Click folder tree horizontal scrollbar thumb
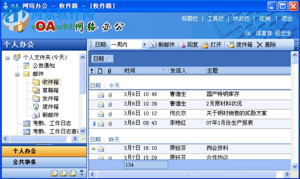The width and height of the screenshot is (300, 179). click(x=38, y=139)
